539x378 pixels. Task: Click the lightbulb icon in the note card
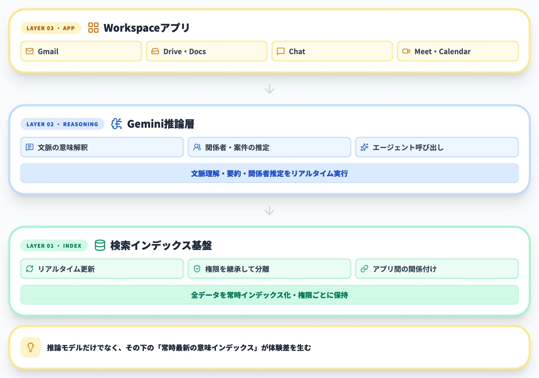click(30, 347)
